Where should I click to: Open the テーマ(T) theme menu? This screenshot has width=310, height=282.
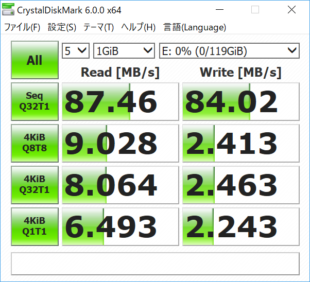coord(99,27)
